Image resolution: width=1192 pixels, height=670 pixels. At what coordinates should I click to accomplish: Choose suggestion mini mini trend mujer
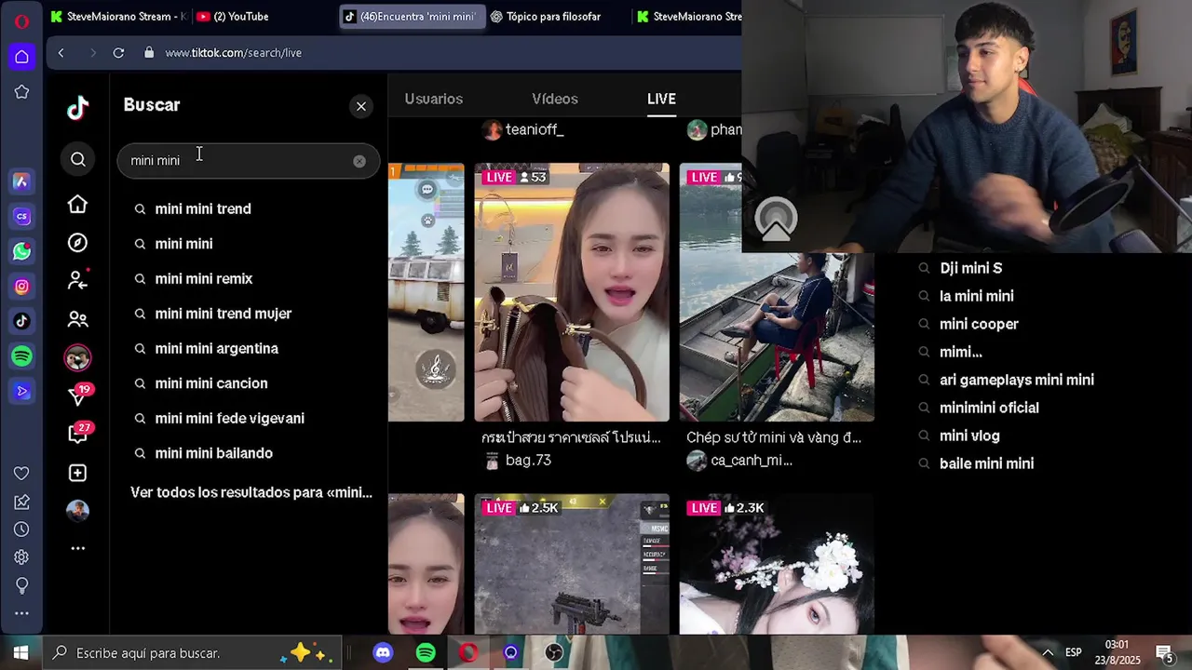tap(223, 314)
